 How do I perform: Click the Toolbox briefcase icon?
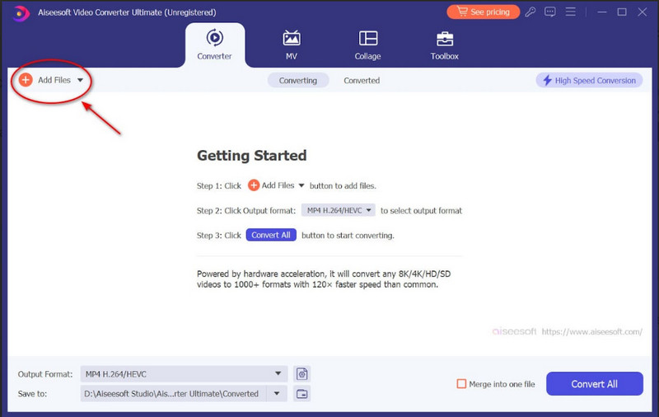click(444, 39)
